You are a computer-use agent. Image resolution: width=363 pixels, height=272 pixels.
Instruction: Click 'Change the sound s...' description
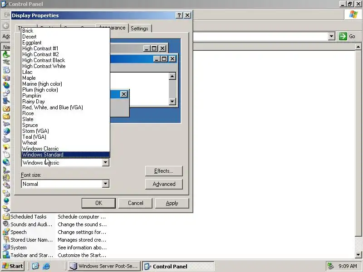click(x=82, y=224)
